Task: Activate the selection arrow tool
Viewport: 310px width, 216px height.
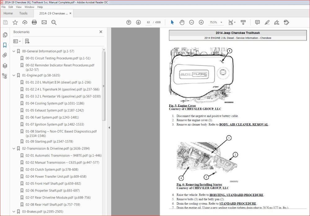Action: pos(172,22)
